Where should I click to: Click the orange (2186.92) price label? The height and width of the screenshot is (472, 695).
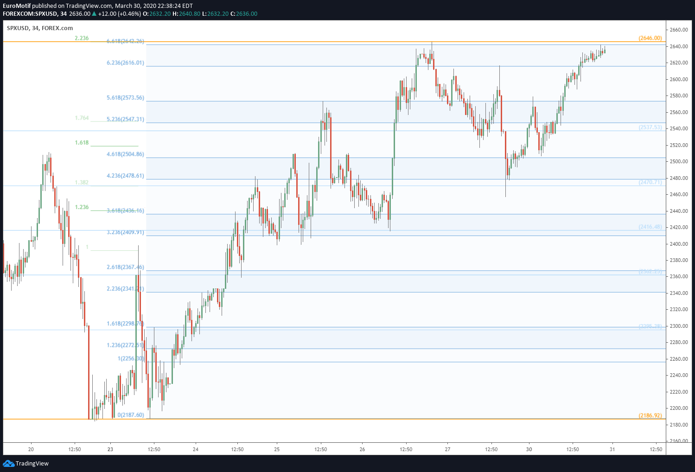point(650,415)
